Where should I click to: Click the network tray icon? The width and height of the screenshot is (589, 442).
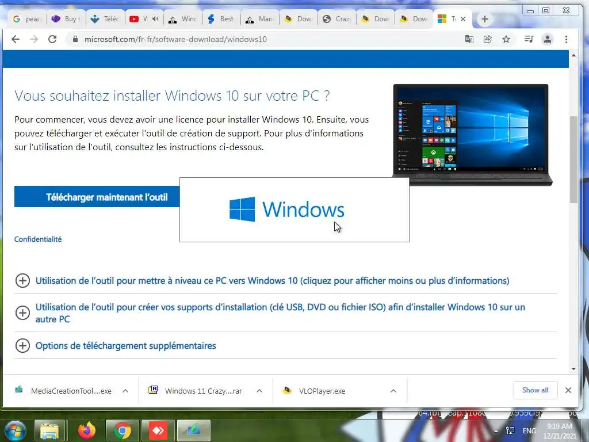[510, 430]
